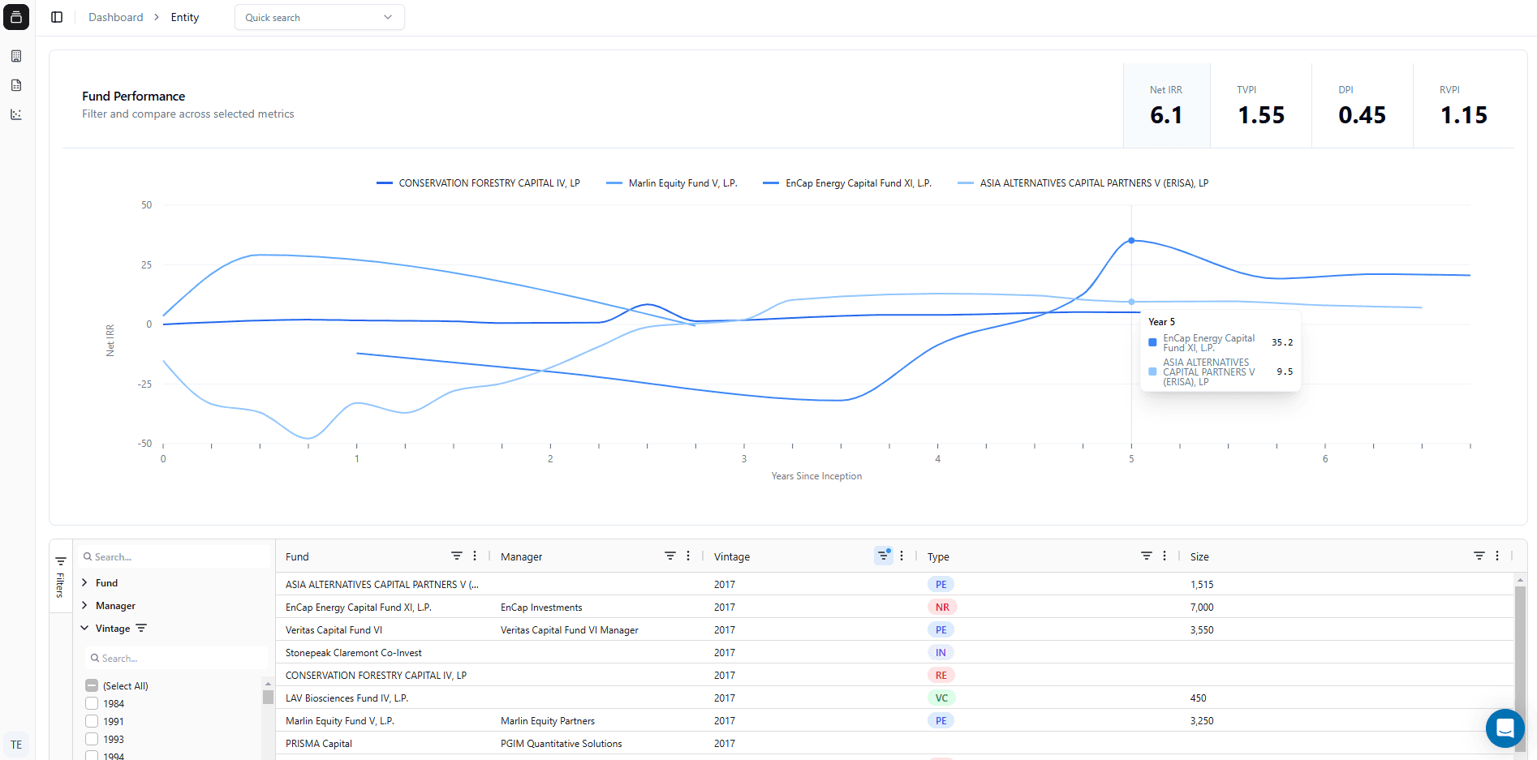
Task: Click the NR type badge for EnCap
Action: point(941,607)
